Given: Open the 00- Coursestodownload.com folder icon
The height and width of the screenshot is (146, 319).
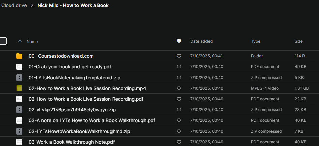Looking at the screenshot, I should coord(19,56).
